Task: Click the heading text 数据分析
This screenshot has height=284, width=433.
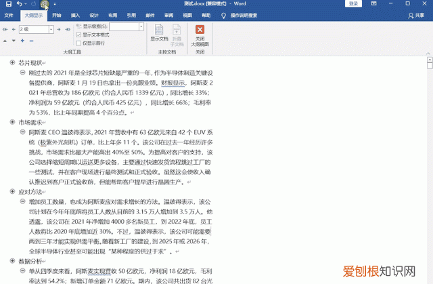Action: 30,262
